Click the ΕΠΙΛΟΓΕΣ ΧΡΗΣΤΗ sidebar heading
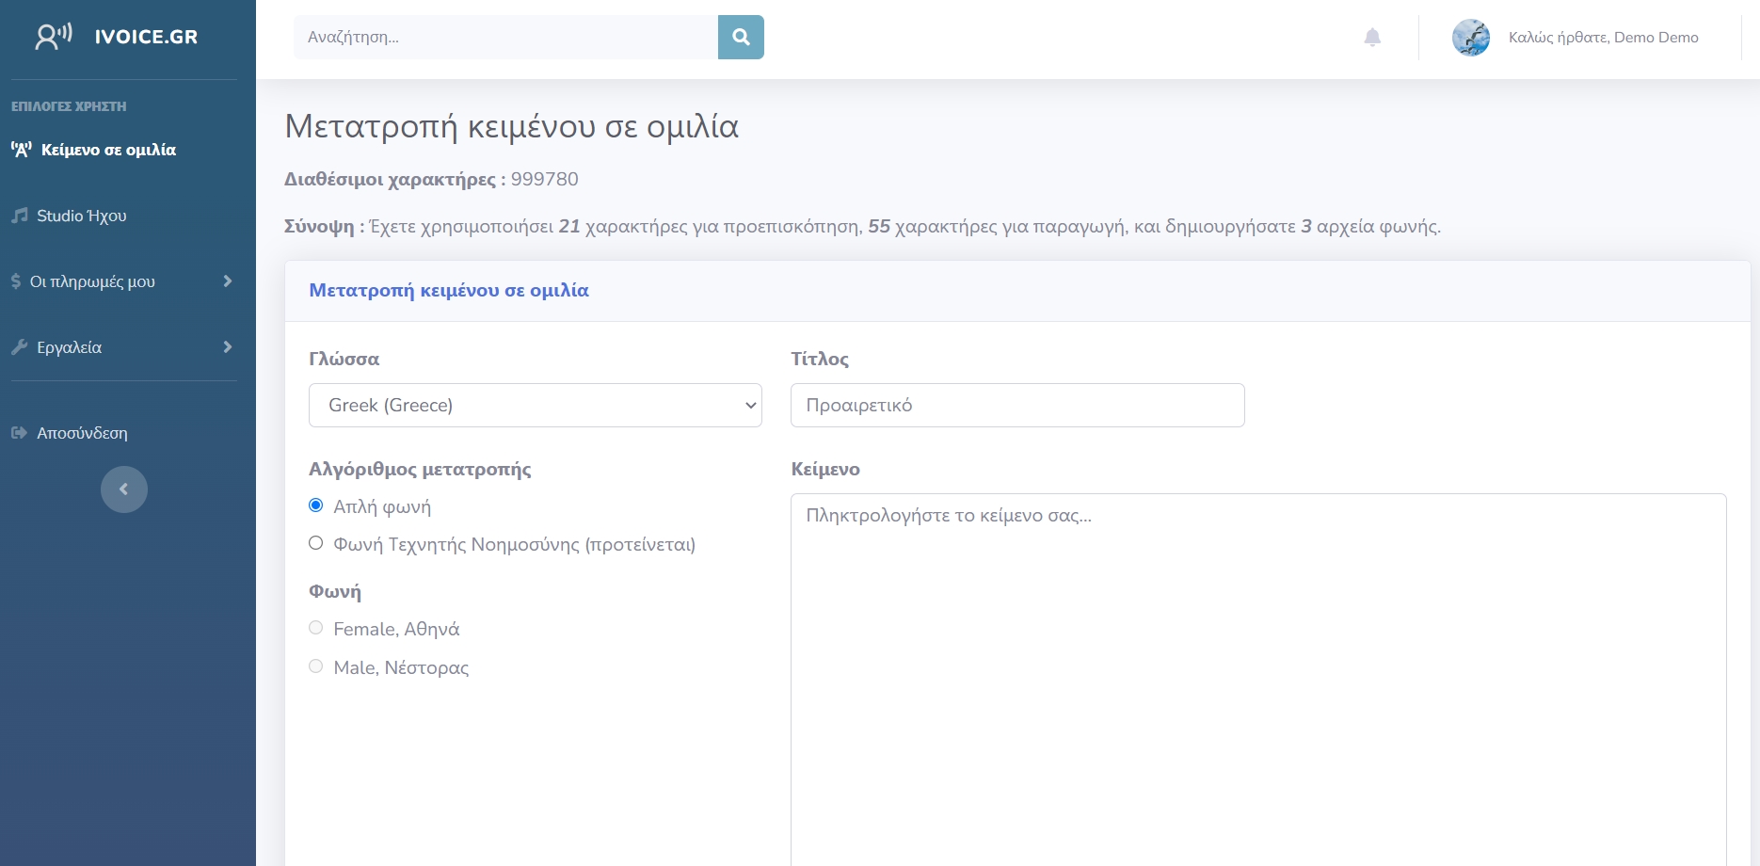Image resolution: width=1760 pixels, height=866 pixels. coord(69,106)
